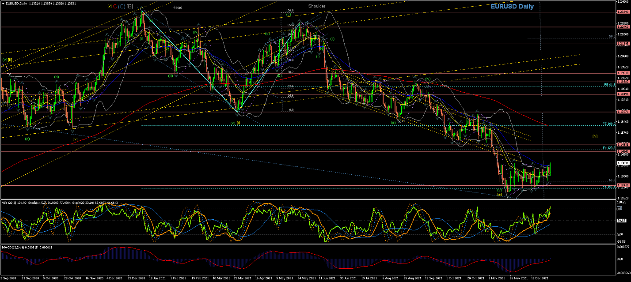This screenshot has width=631, height=282.
Task: Select the blue (C) wave label
Action: click(x=122, y=7)
